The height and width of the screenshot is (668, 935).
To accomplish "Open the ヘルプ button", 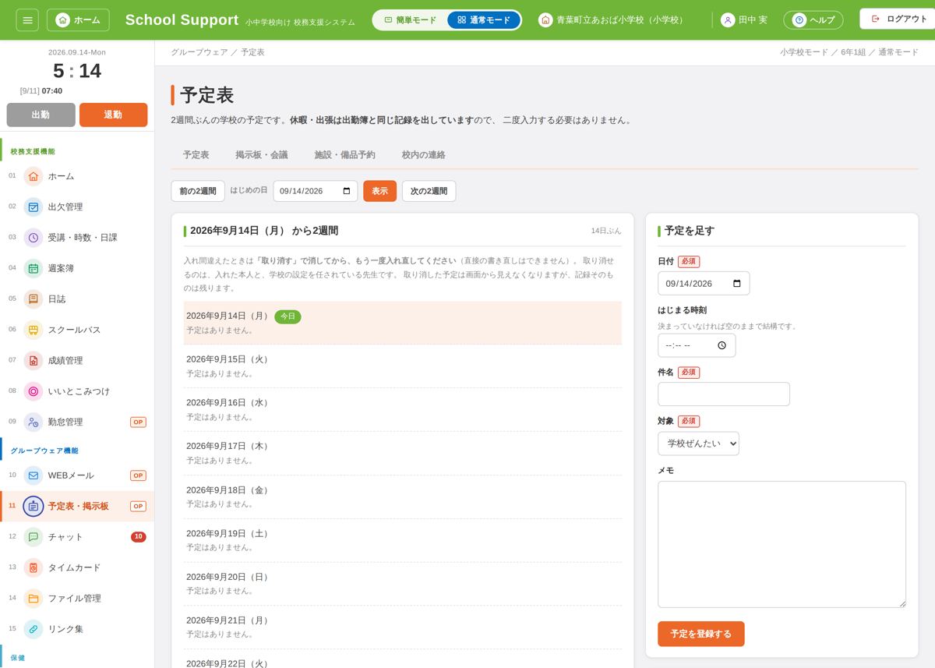I will 813,19.
